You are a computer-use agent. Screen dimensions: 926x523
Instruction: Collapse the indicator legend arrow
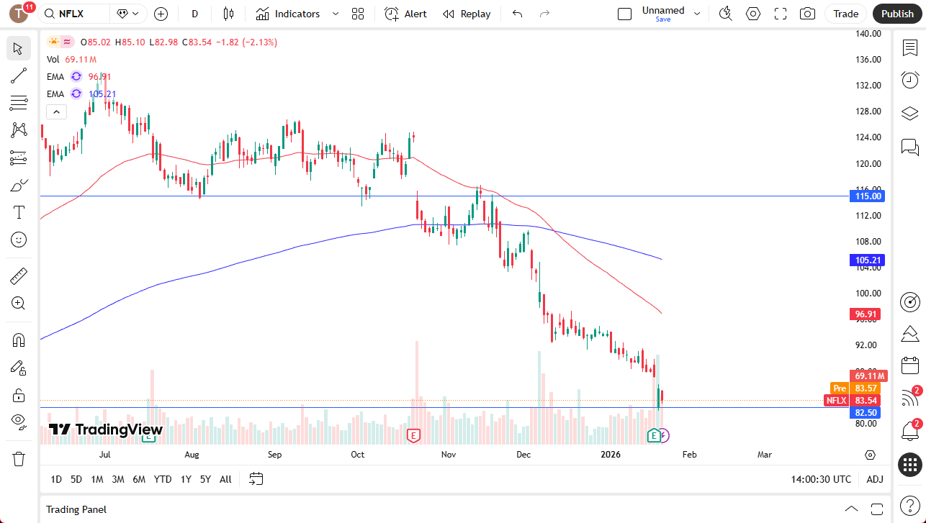56,112
